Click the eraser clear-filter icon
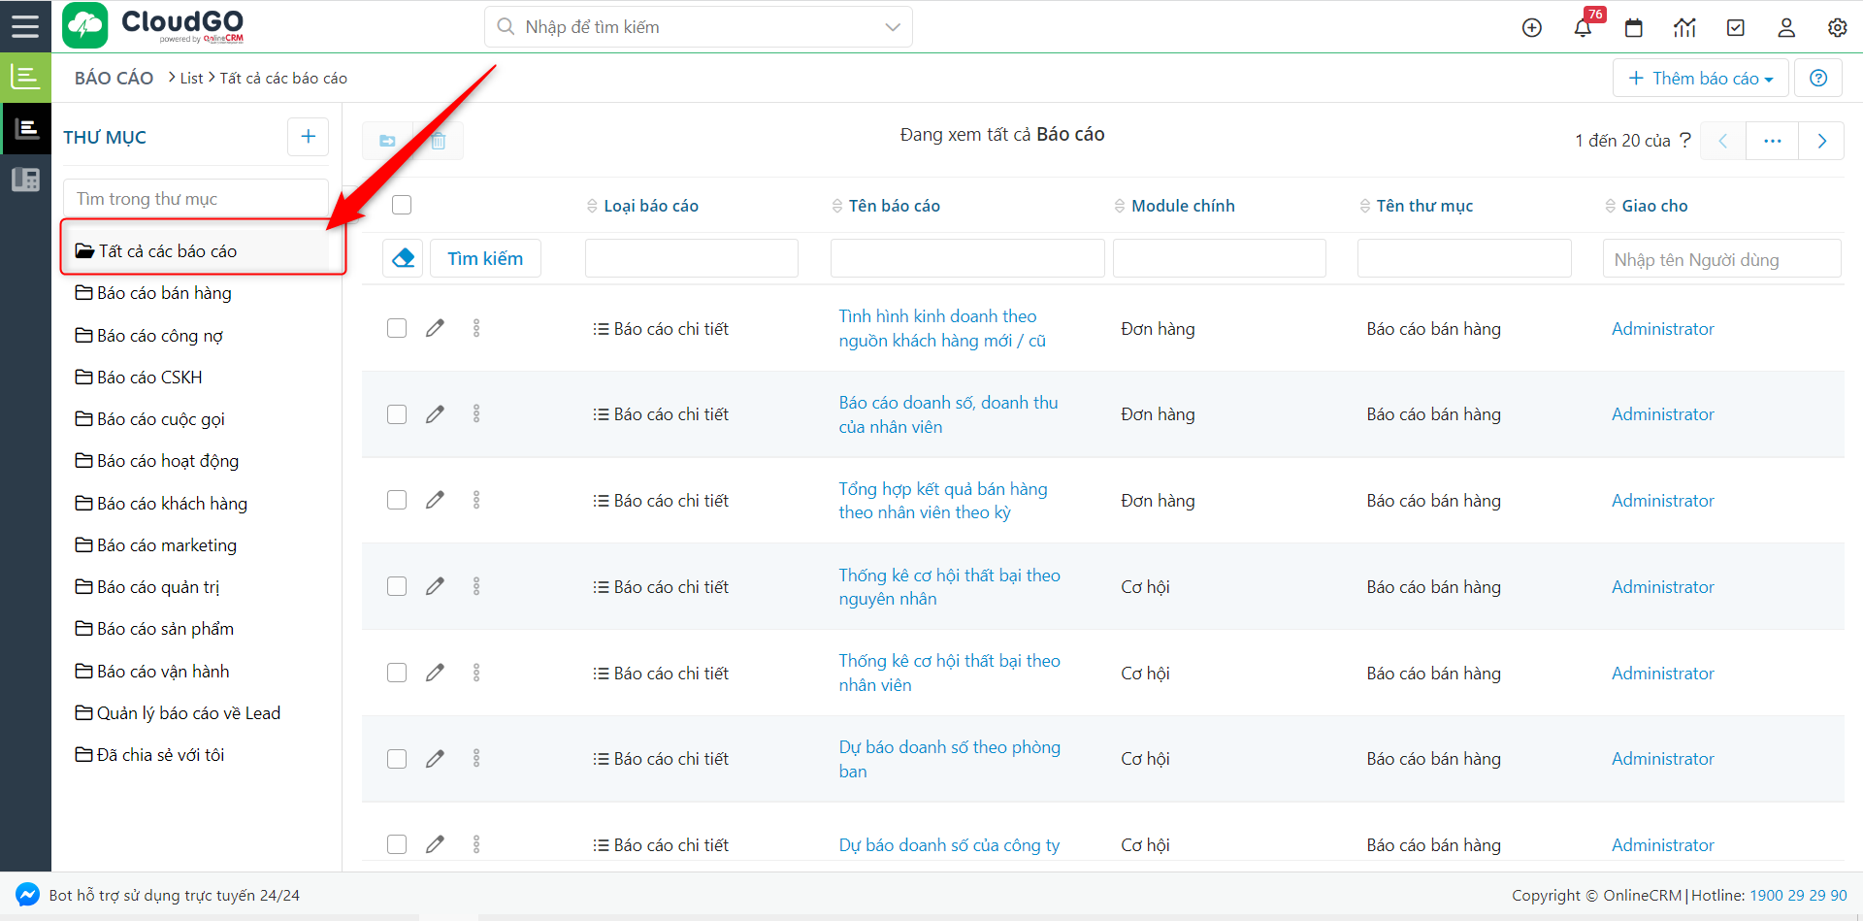Image resolution: width=1863 pixels, height=921 pixels. (403, 258)
